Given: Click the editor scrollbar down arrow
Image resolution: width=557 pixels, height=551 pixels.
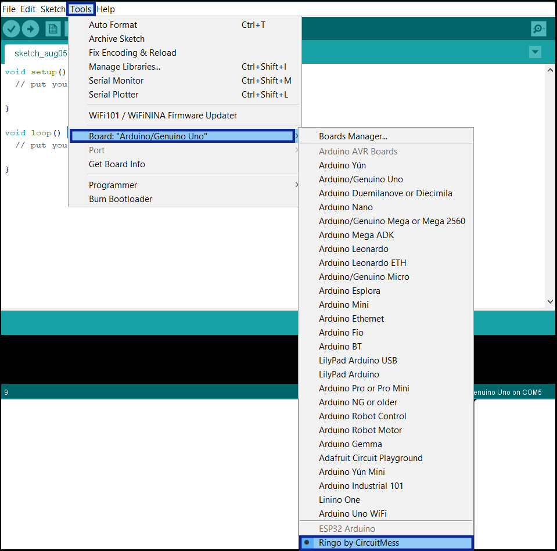Looking at the screenshot, I should click(550, 301).
